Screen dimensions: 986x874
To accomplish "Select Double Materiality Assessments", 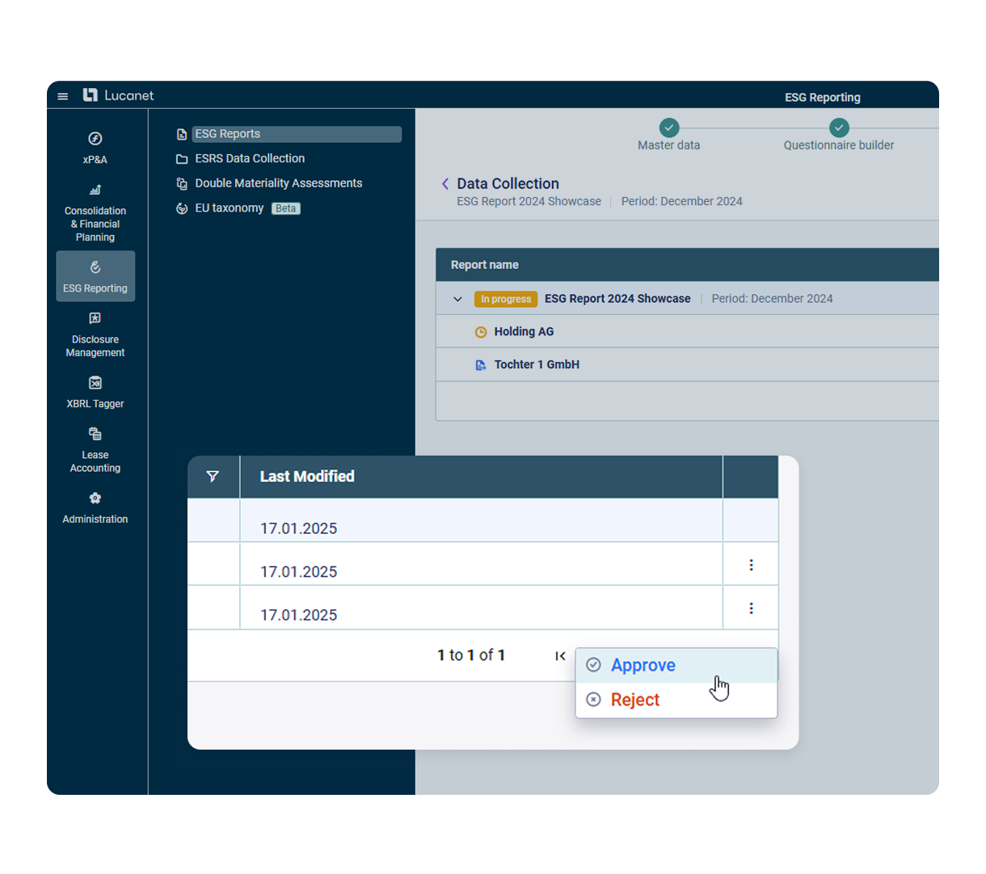I will pyautogui.click(x=278, y=183).
